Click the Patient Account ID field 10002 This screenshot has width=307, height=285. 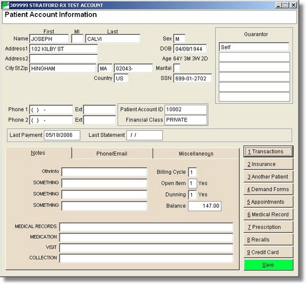click(186, 109)
